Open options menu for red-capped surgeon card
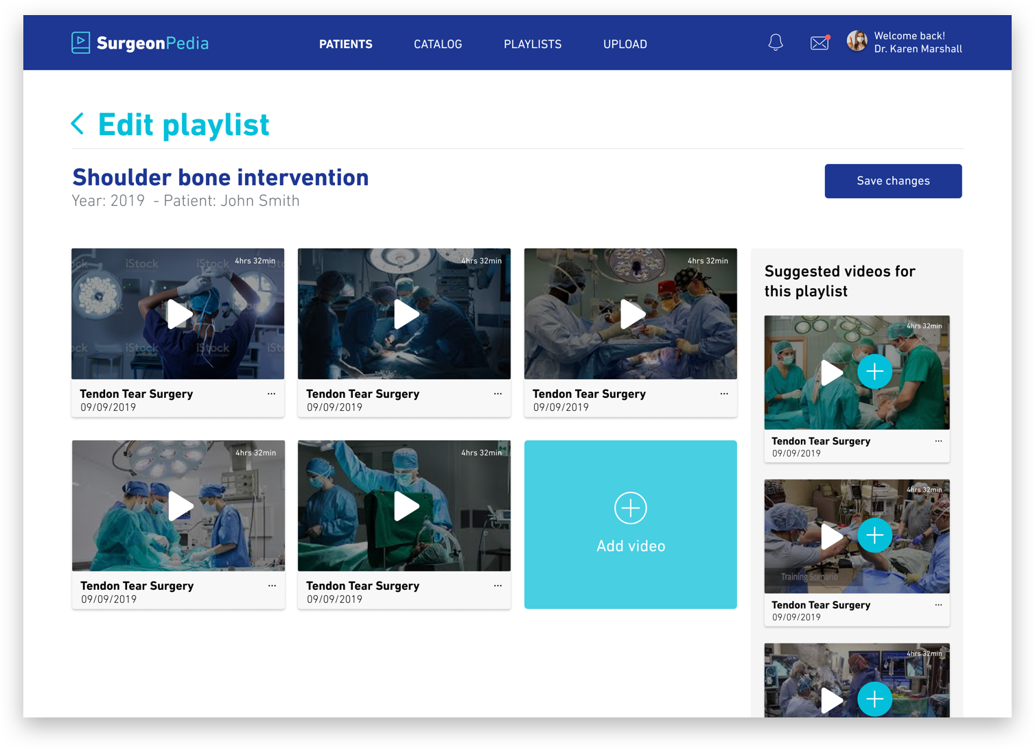Image resolution: width=1035 pixels, height=749 pixels. click(724, 394)
